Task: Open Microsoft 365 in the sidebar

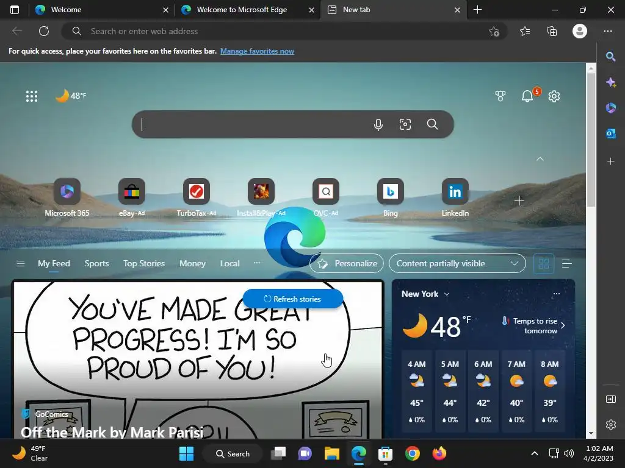Action: pos(610,108)
